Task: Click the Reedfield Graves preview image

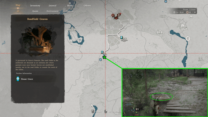Action: (36, 40)
